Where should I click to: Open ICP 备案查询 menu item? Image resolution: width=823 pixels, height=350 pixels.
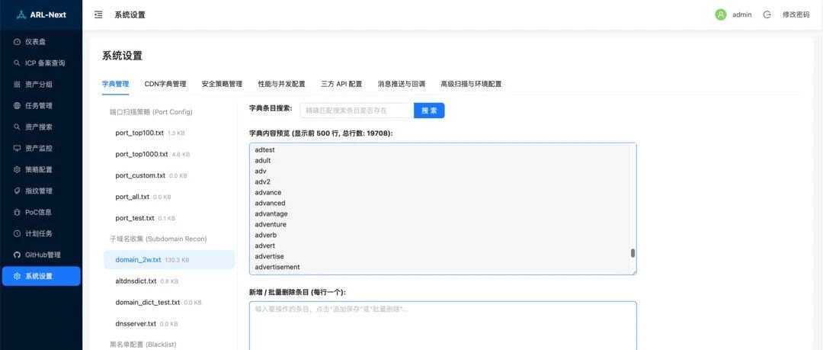[41, 63]
